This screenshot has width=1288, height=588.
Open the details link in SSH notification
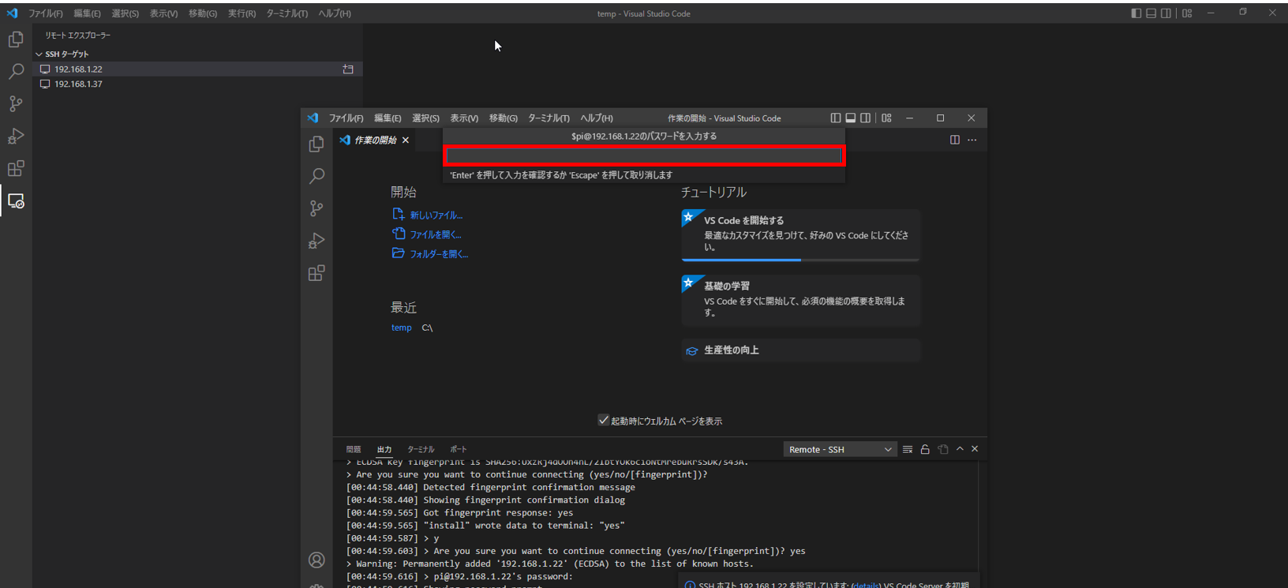tap(866, 585)
